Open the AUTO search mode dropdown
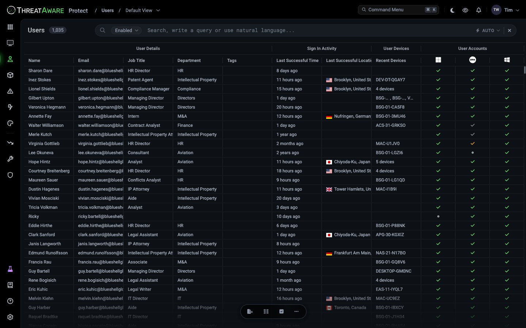526x328 pixels. [x=488, y=31]
